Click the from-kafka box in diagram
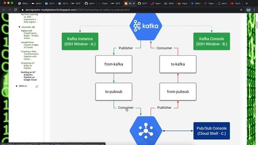This screenshot has height=145, width=258. coord(114,64)
